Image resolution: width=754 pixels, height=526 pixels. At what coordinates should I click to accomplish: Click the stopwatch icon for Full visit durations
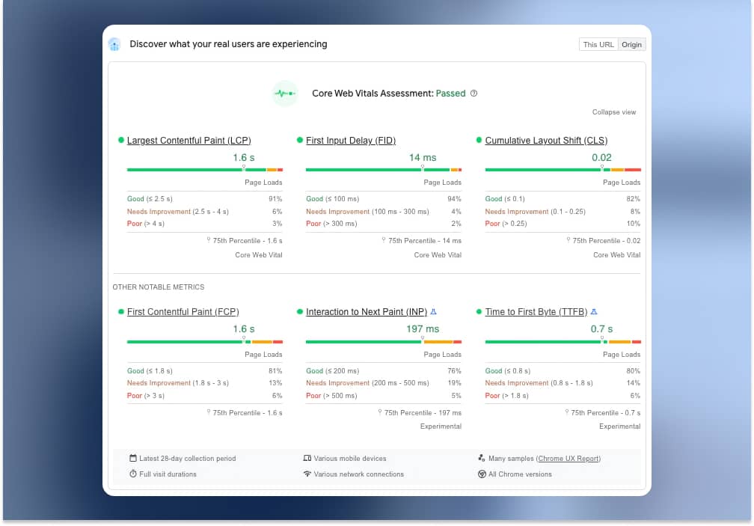click(133, 474)
